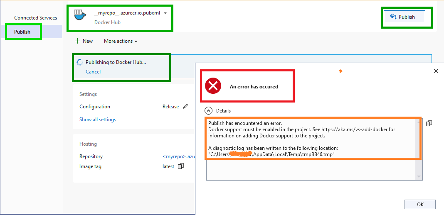Click the 'Release' configuration value
The image size is (444, 215).
[x=170, y=107]
